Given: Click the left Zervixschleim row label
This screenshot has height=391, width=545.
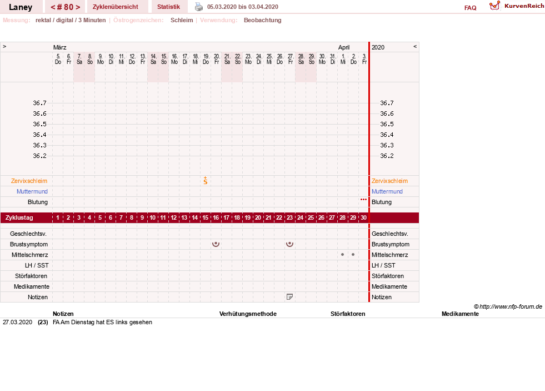Looking at the screenshot, I should (x=29, y=181).
